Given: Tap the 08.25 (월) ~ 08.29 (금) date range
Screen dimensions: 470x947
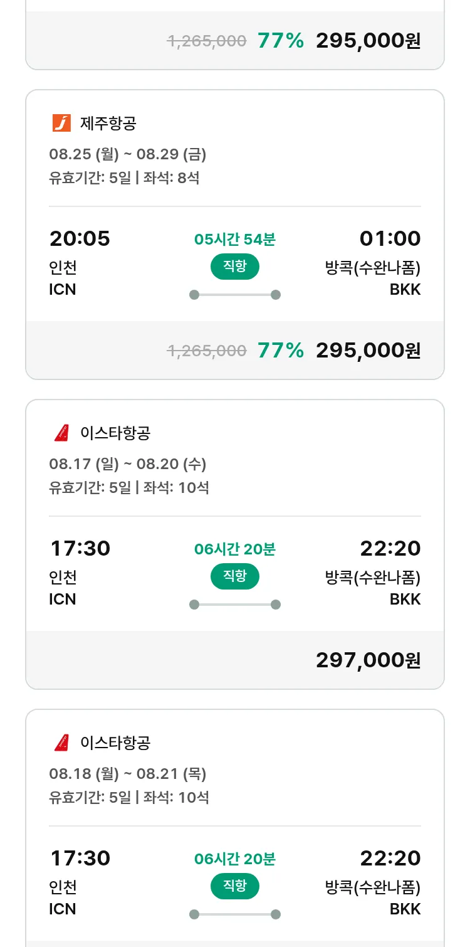Looking at the screenshot, I should pos(128,154).
